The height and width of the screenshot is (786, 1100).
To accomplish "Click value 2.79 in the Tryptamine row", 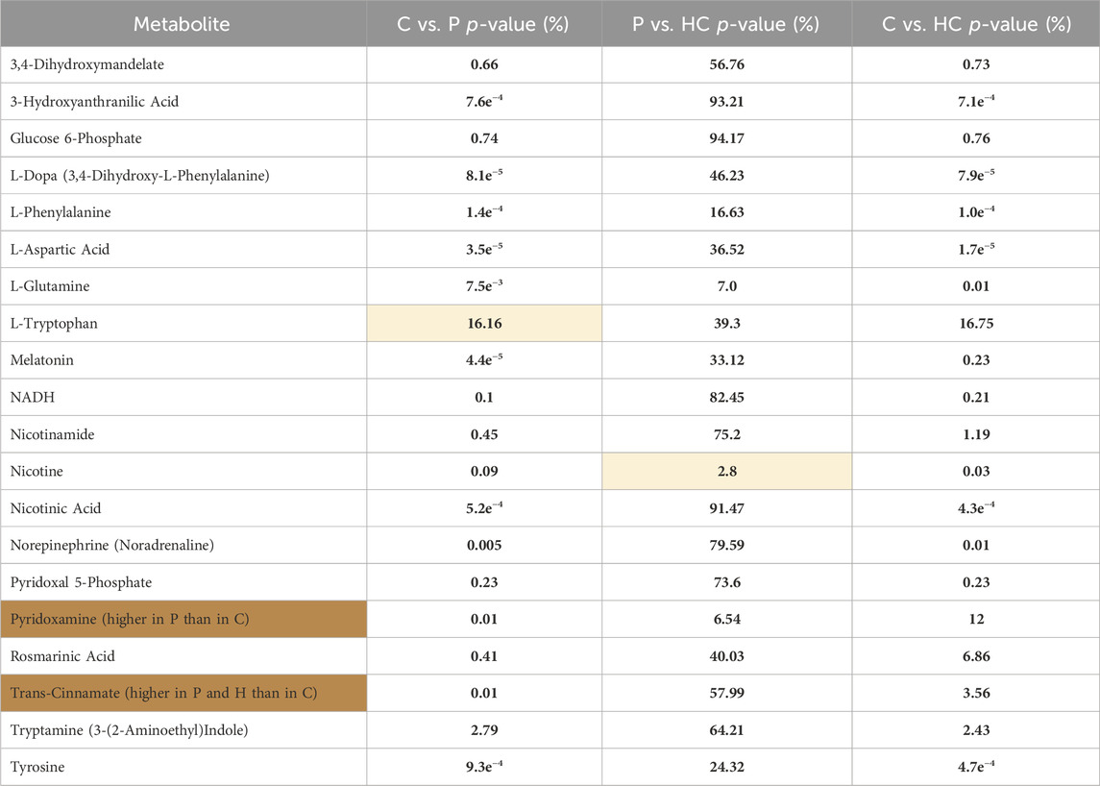I will pyautogui.click(x=484, y=730).
